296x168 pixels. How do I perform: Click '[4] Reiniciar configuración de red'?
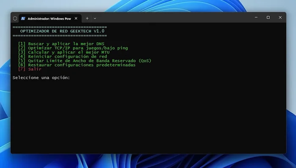click(63, 57)
